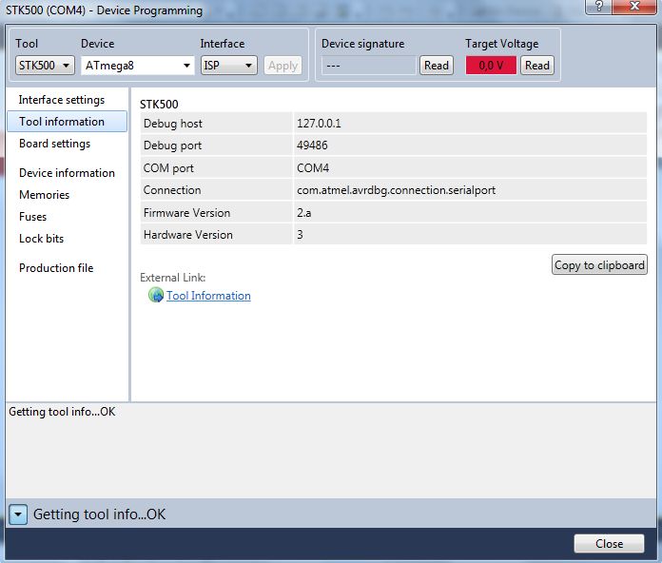Open Board settings page
Screen dimensions: 662x563
(x=54, y=144)
